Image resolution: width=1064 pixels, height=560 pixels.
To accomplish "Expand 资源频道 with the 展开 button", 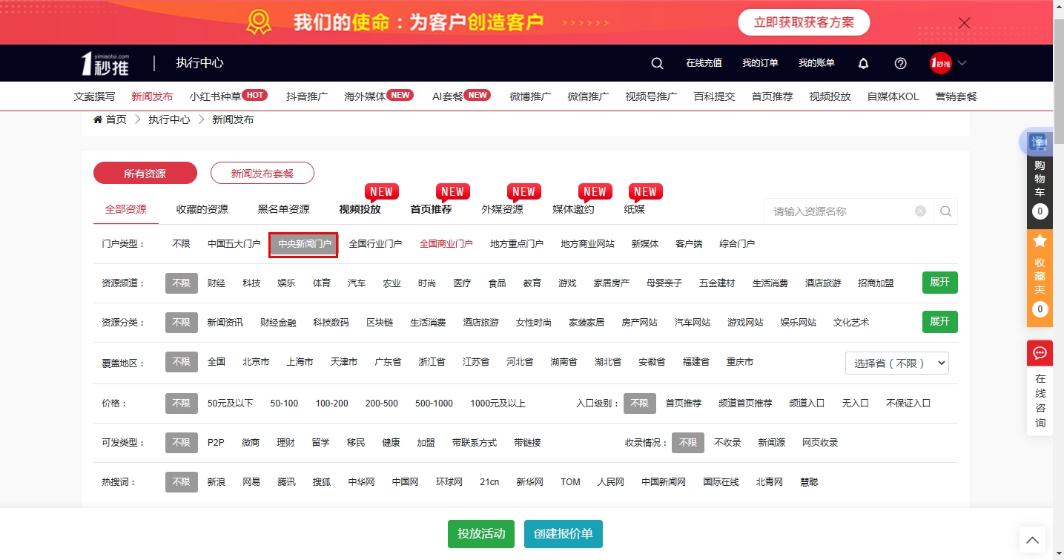I will (939, 282).
